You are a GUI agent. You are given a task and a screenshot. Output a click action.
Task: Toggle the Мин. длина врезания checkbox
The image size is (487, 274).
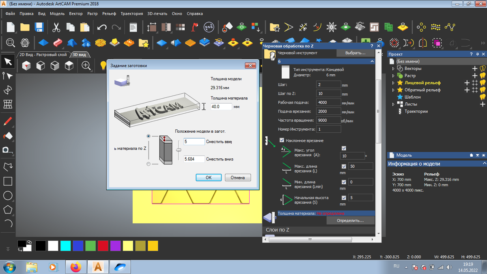(x=344, y=182)
